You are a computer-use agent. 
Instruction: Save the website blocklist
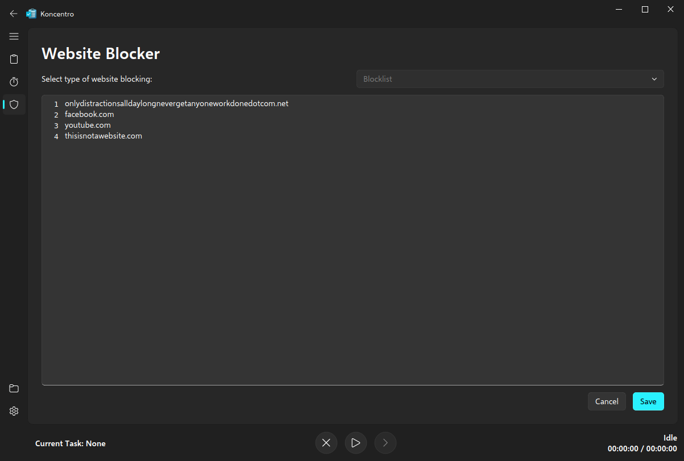tap(648, 401)
